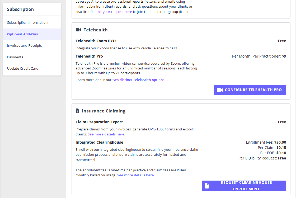Open the Payments section
Viewport: 296px width, 198px height.
[x=15, y=57]
